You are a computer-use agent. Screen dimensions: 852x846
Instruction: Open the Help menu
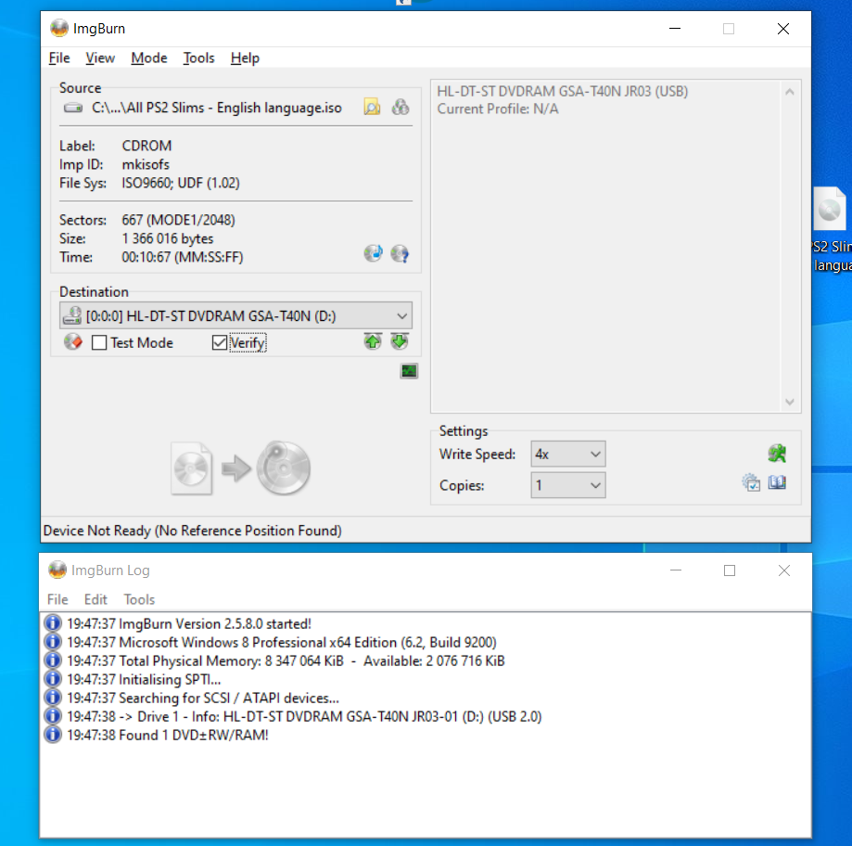click(x=245, y=58)
